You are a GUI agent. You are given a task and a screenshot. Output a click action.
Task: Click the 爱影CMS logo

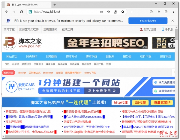click(x=20, y=87)
